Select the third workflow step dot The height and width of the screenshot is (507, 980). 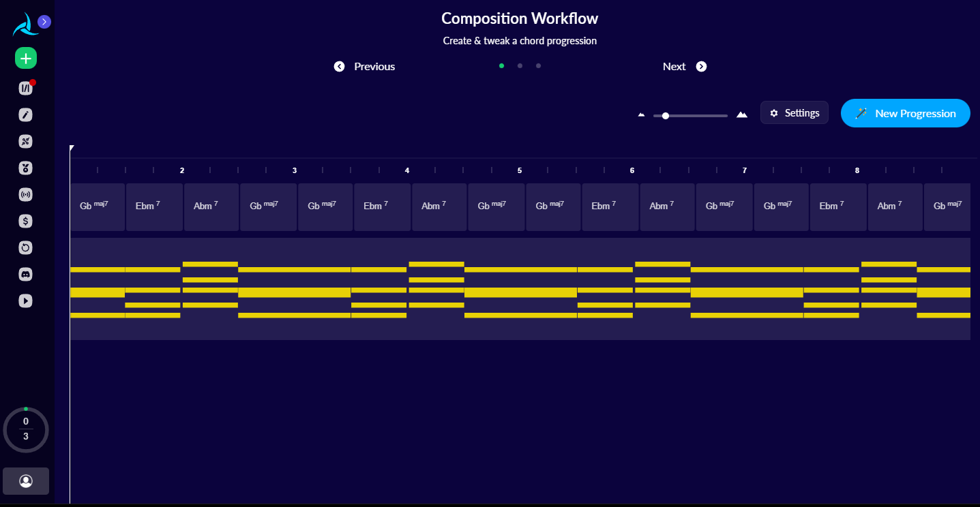[x=538, y=65]
